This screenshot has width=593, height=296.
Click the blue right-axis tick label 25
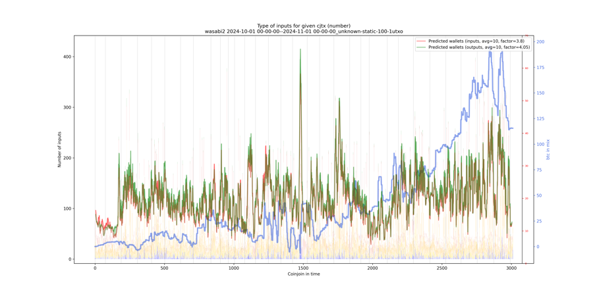[x=539, y=221]
